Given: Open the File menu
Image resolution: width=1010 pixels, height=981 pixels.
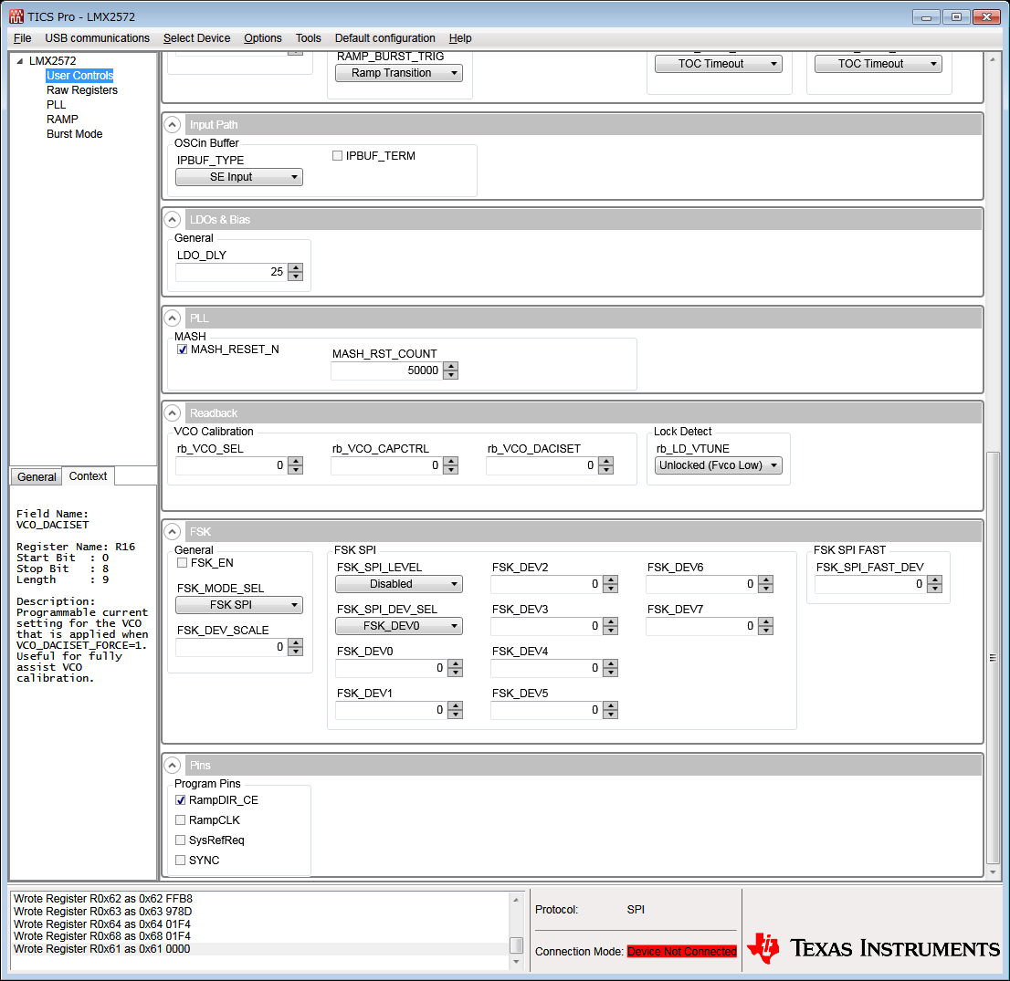Looking at the screenshot, I should 23,38.
